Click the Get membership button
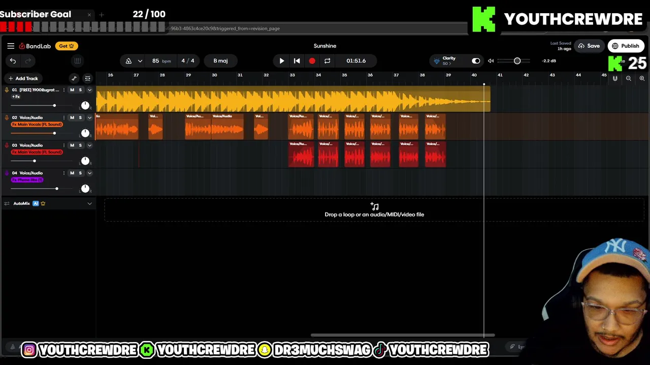650x365 pixels. click(67, 46)
